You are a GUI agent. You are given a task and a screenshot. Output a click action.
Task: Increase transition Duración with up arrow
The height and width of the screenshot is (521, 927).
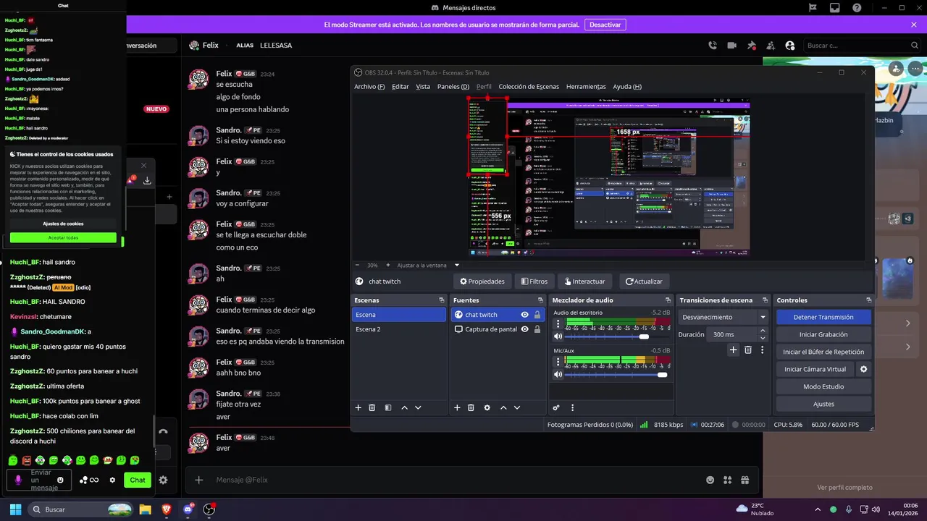[x=763, y=331]
